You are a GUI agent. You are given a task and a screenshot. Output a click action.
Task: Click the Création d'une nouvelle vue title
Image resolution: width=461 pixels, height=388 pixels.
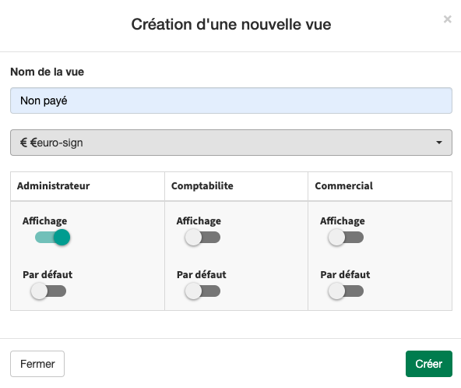pyautogui.click(x=231, y=24)
